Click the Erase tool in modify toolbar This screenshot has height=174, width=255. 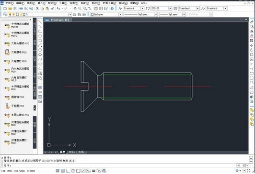252,22
